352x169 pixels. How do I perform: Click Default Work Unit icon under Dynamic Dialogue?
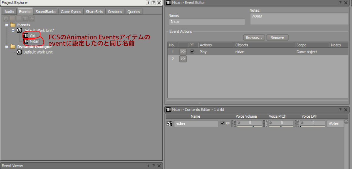tap(19, 52)
